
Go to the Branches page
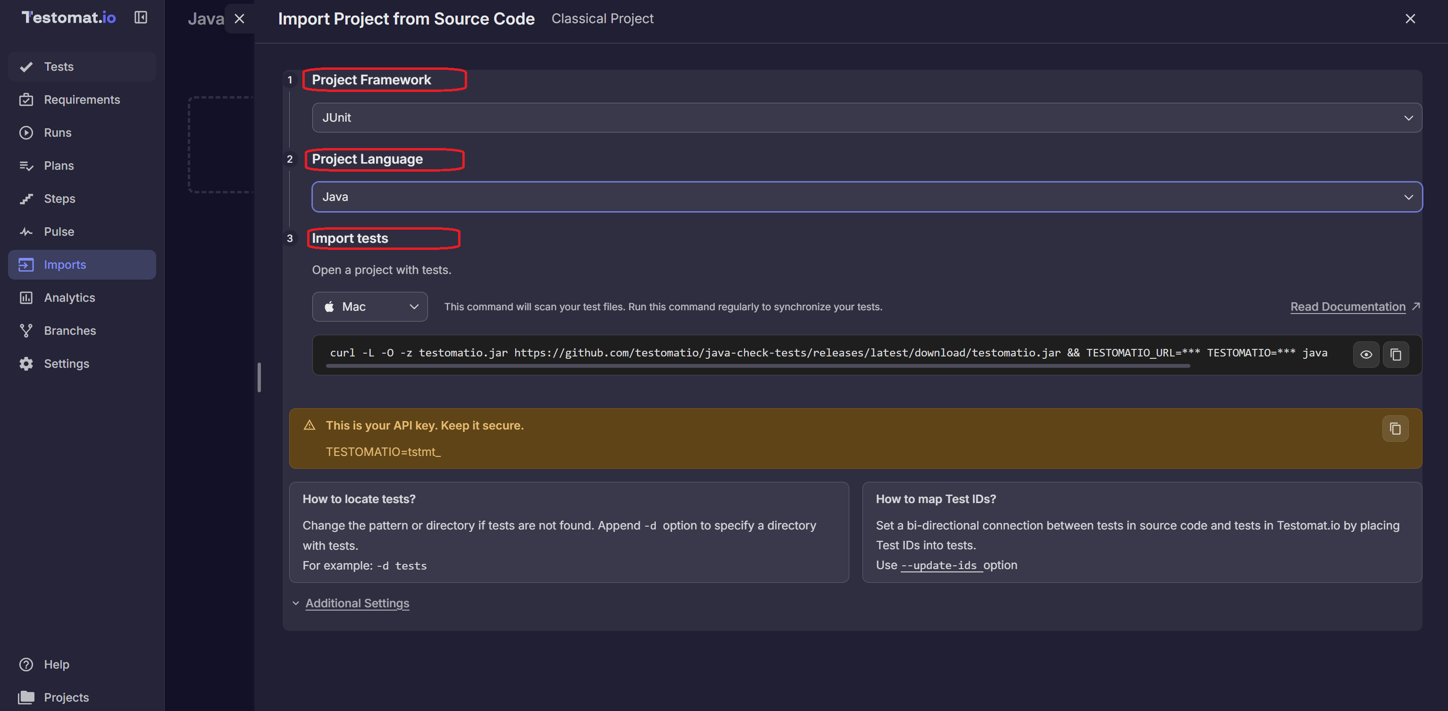(82, 331)
